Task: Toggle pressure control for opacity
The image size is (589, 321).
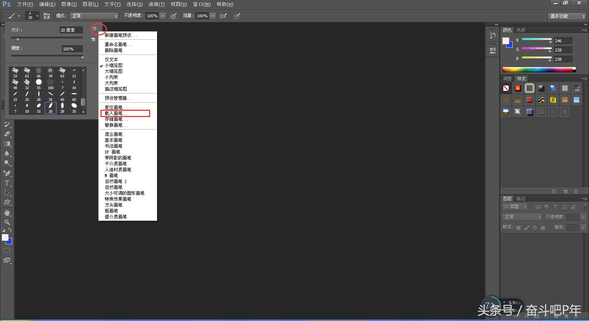Action: pyautogui.click(x=173, y=16)
